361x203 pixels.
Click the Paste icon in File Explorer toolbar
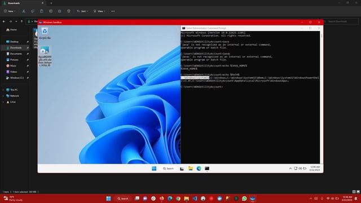coord(42,11)
